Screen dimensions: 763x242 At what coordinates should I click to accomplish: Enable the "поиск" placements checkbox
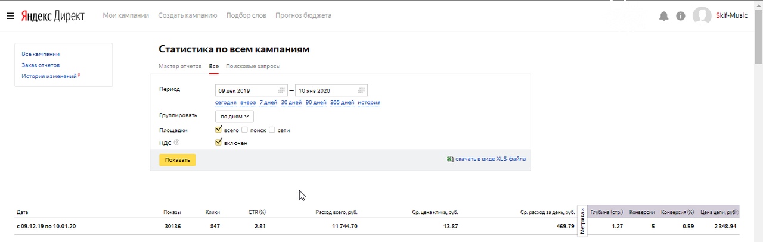[x=244, y=130]
